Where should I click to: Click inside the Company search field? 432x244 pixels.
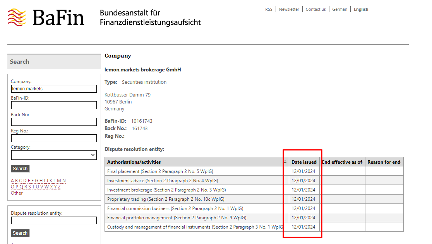pyautogui.click(x=54, y=88)
